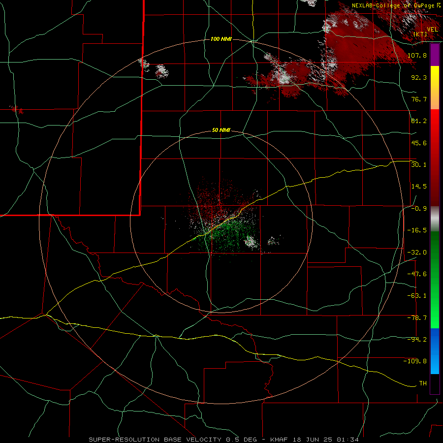Select the 107.8 scale value
Image resolution: width=443 pixels, height=443 pixels.
417,55
